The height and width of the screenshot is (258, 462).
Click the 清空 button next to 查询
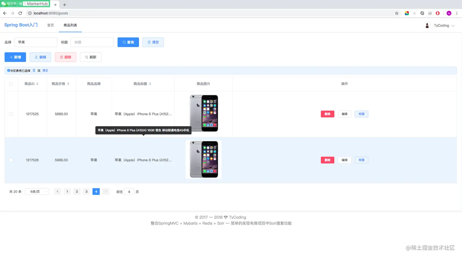pyautogui.click(x=153, y=42)
